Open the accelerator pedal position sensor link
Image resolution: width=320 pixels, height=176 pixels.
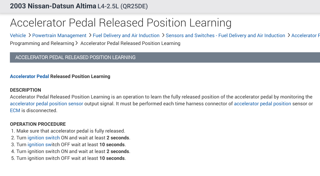pyautogui.click(x=46, y=104)
